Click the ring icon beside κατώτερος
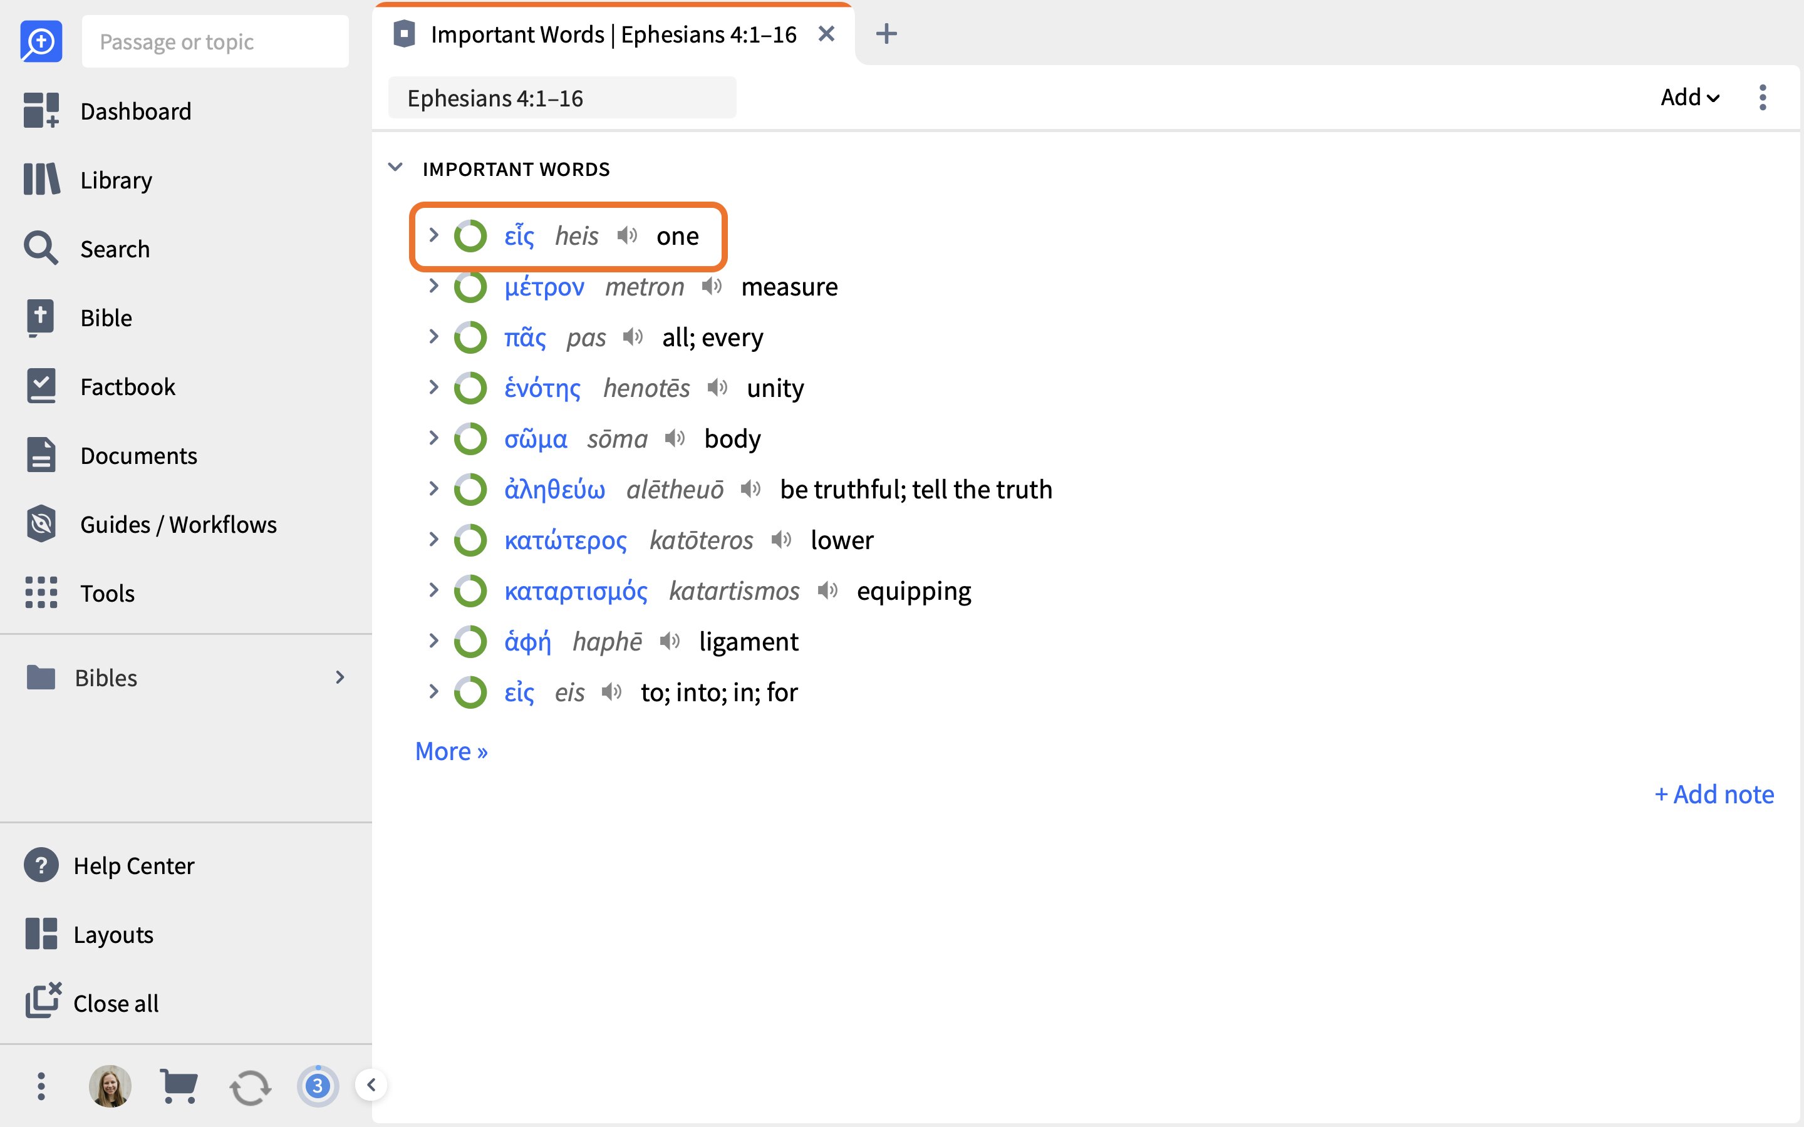 470,540
